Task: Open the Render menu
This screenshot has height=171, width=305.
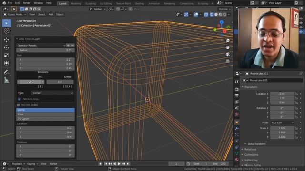Action: (x=27, y=3)
